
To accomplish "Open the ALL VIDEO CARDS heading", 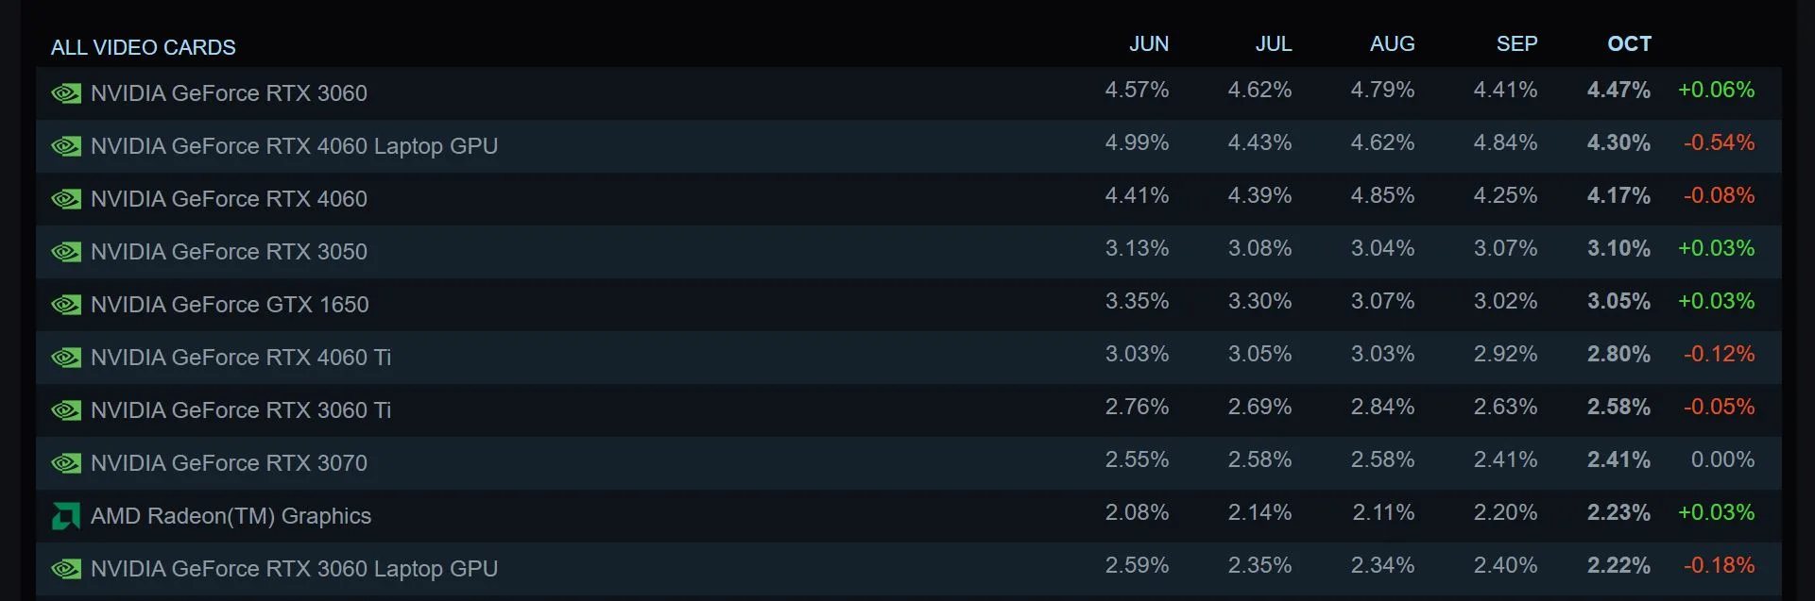I will (x=143, y=47).
